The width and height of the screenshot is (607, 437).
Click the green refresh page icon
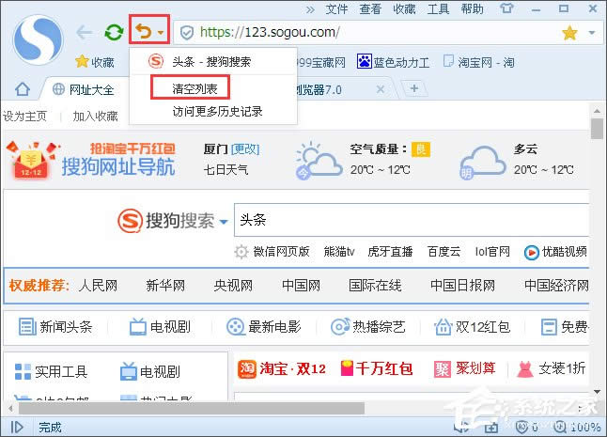[113, 33]
